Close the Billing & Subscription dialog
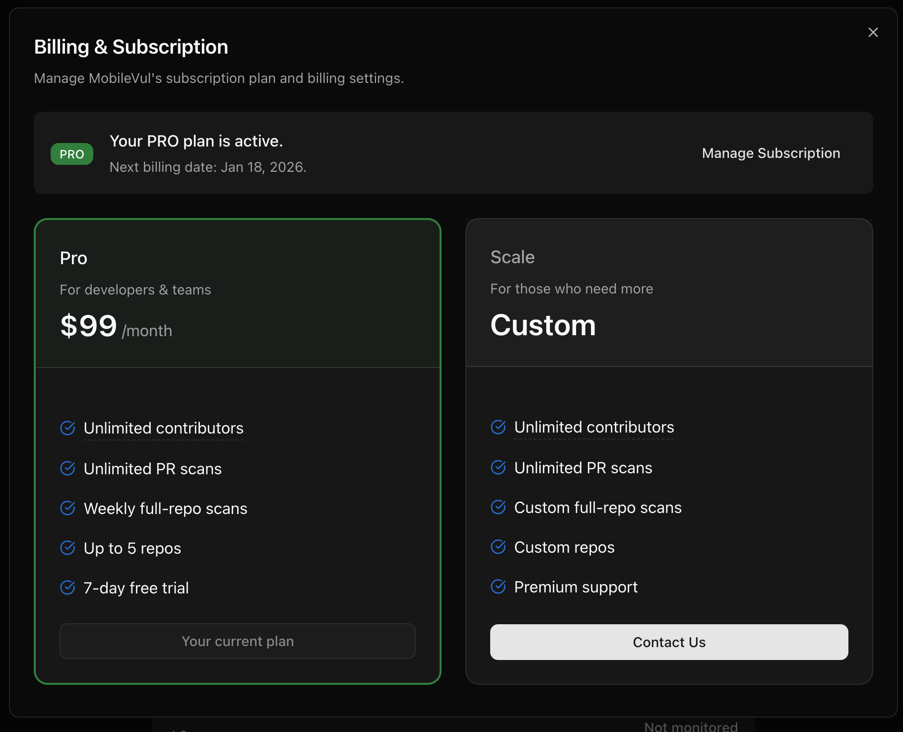 (873, 32)
